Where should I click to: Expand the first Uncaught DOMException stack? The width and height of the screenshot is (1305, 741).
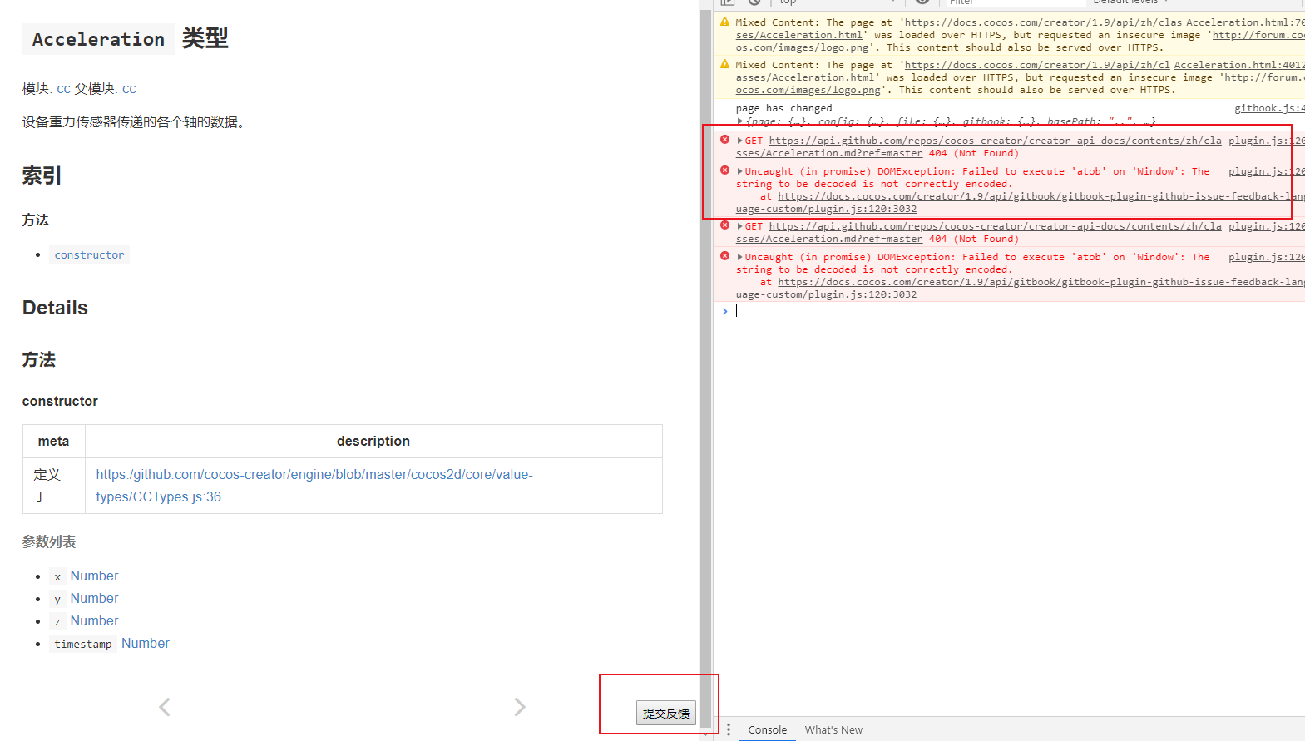[740, 171]
